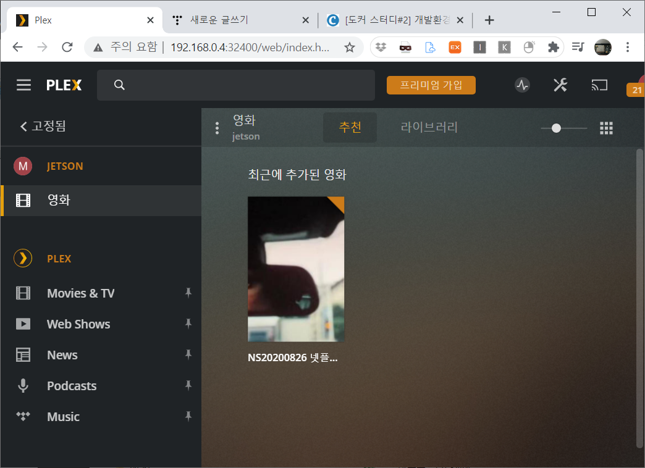Open the 영화 library in sidebar
Image resolution: width=645 pixels, height=468 pixels.
101,200
